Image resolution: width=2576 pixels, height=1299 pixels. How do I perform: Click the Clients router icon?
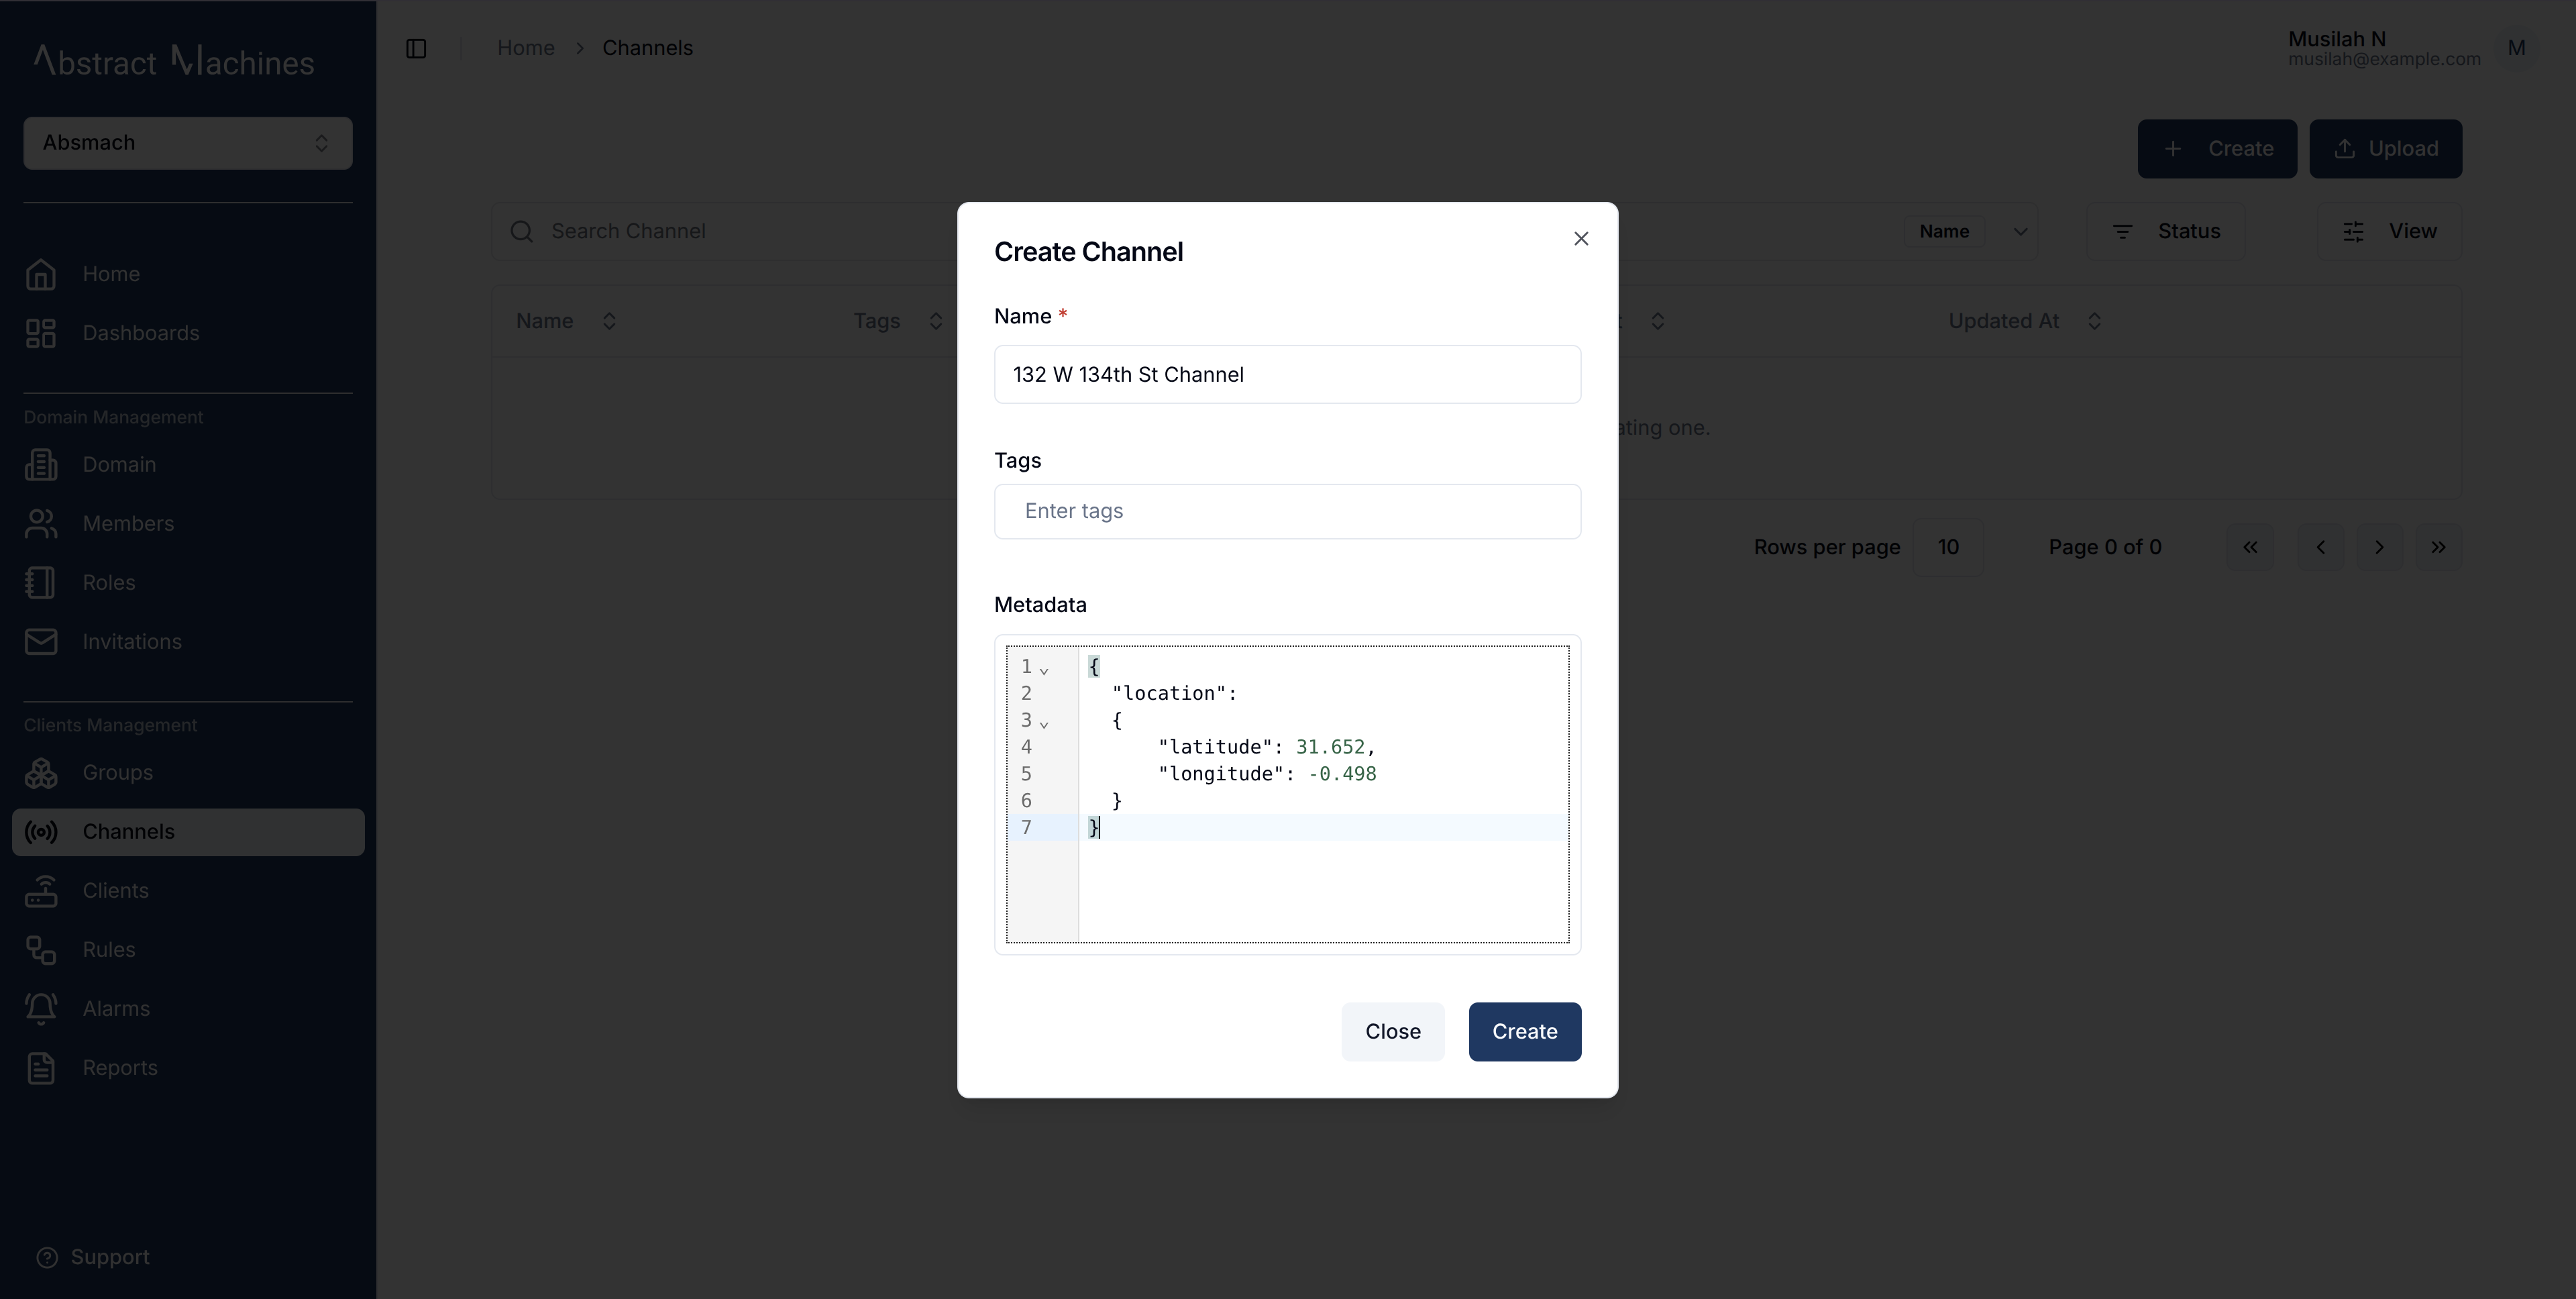click(x=41, y=891)
